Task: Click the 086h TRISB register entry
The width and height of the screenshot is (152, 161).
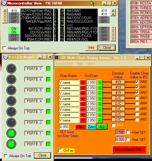Action: click(x=141, y=37)
